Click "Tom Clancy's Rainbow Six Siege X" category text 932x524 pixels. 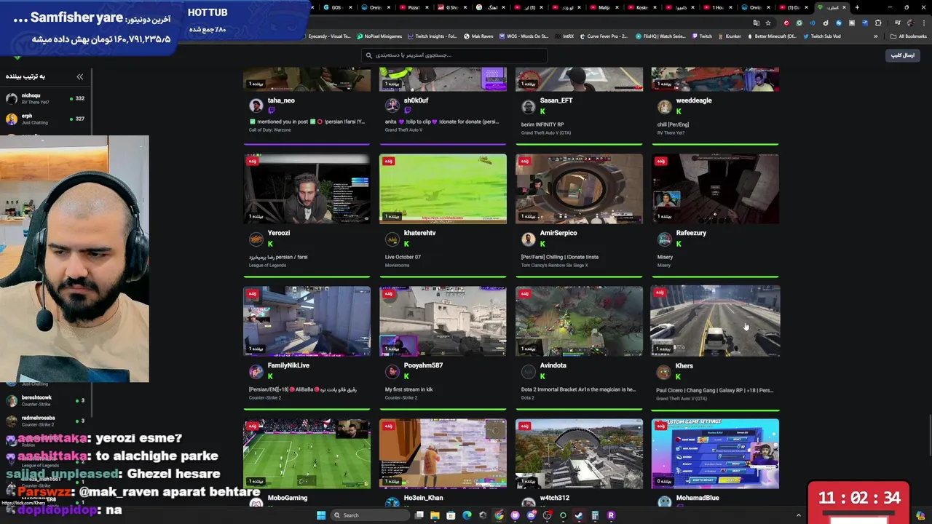[554, 265]
